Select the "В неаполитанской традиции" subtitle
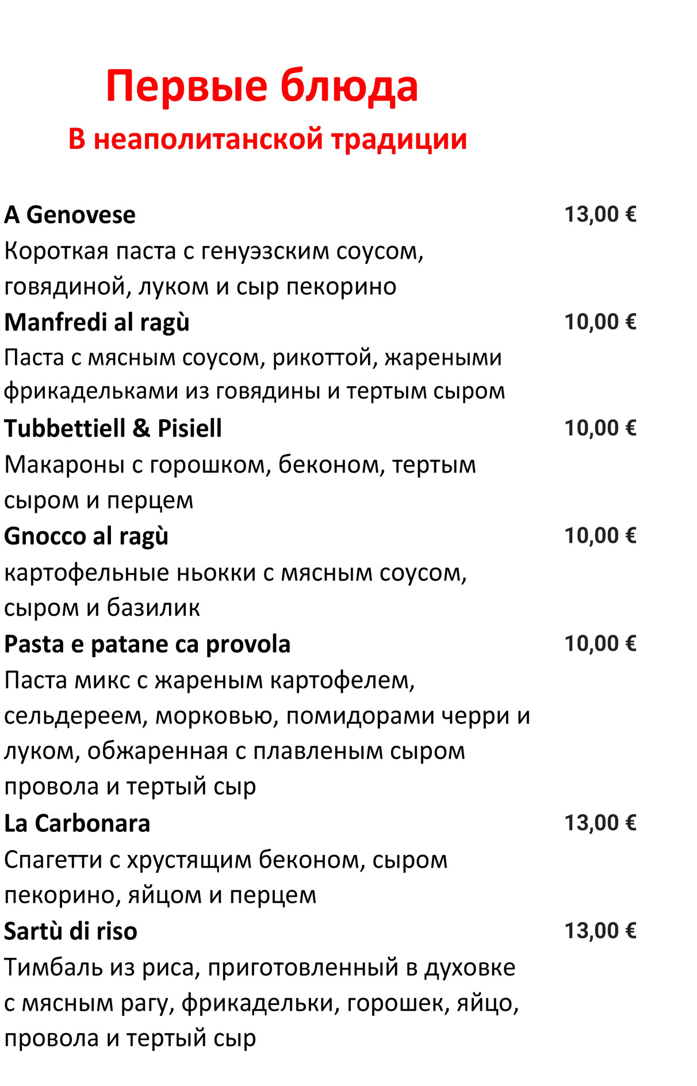 click(267, 139)
